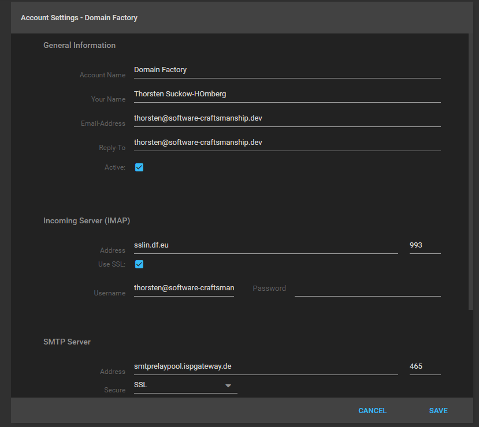Click the SMTP port field 465
This screenshot has height=427, width=479.
(x=425, y=366)
